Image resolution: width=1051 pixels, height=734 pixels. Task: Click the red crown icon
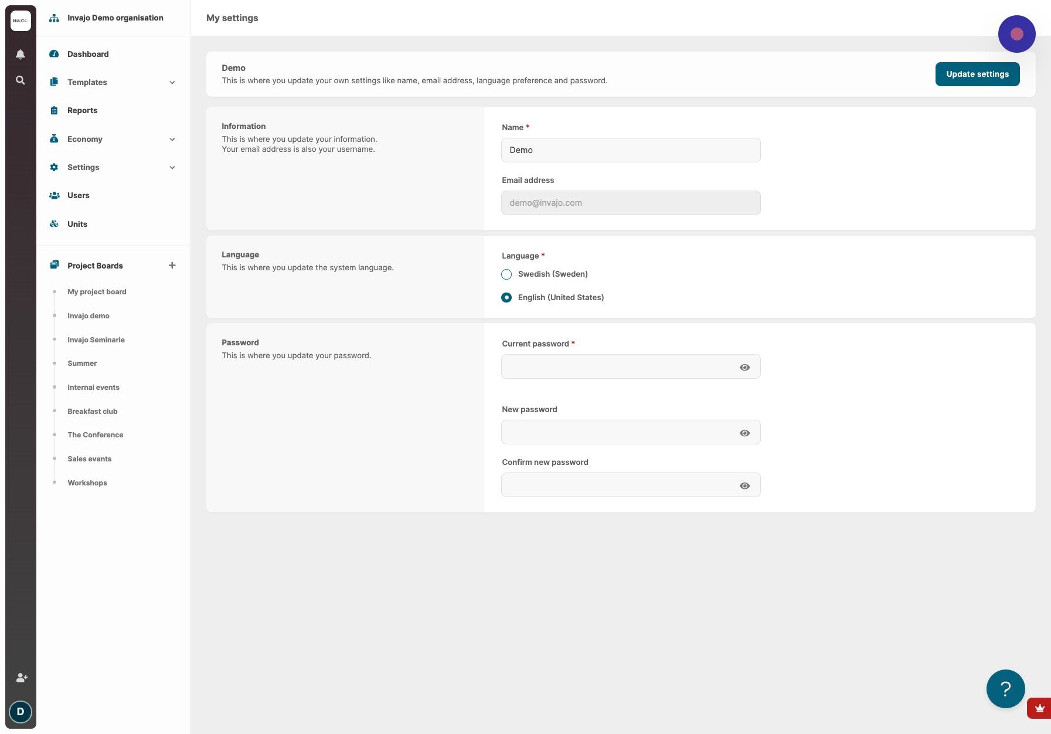point(1039,708)
